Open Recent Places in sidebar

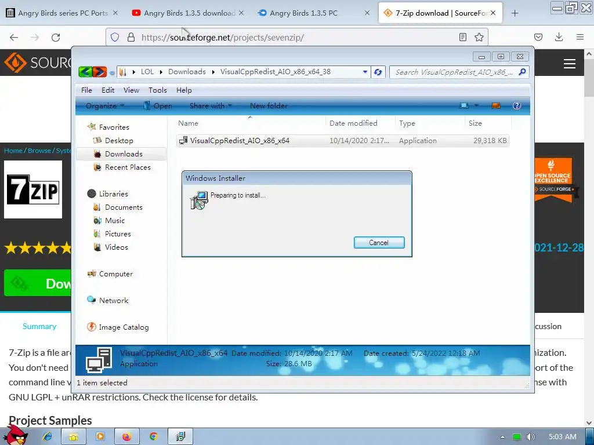click(x=128, y=167)
